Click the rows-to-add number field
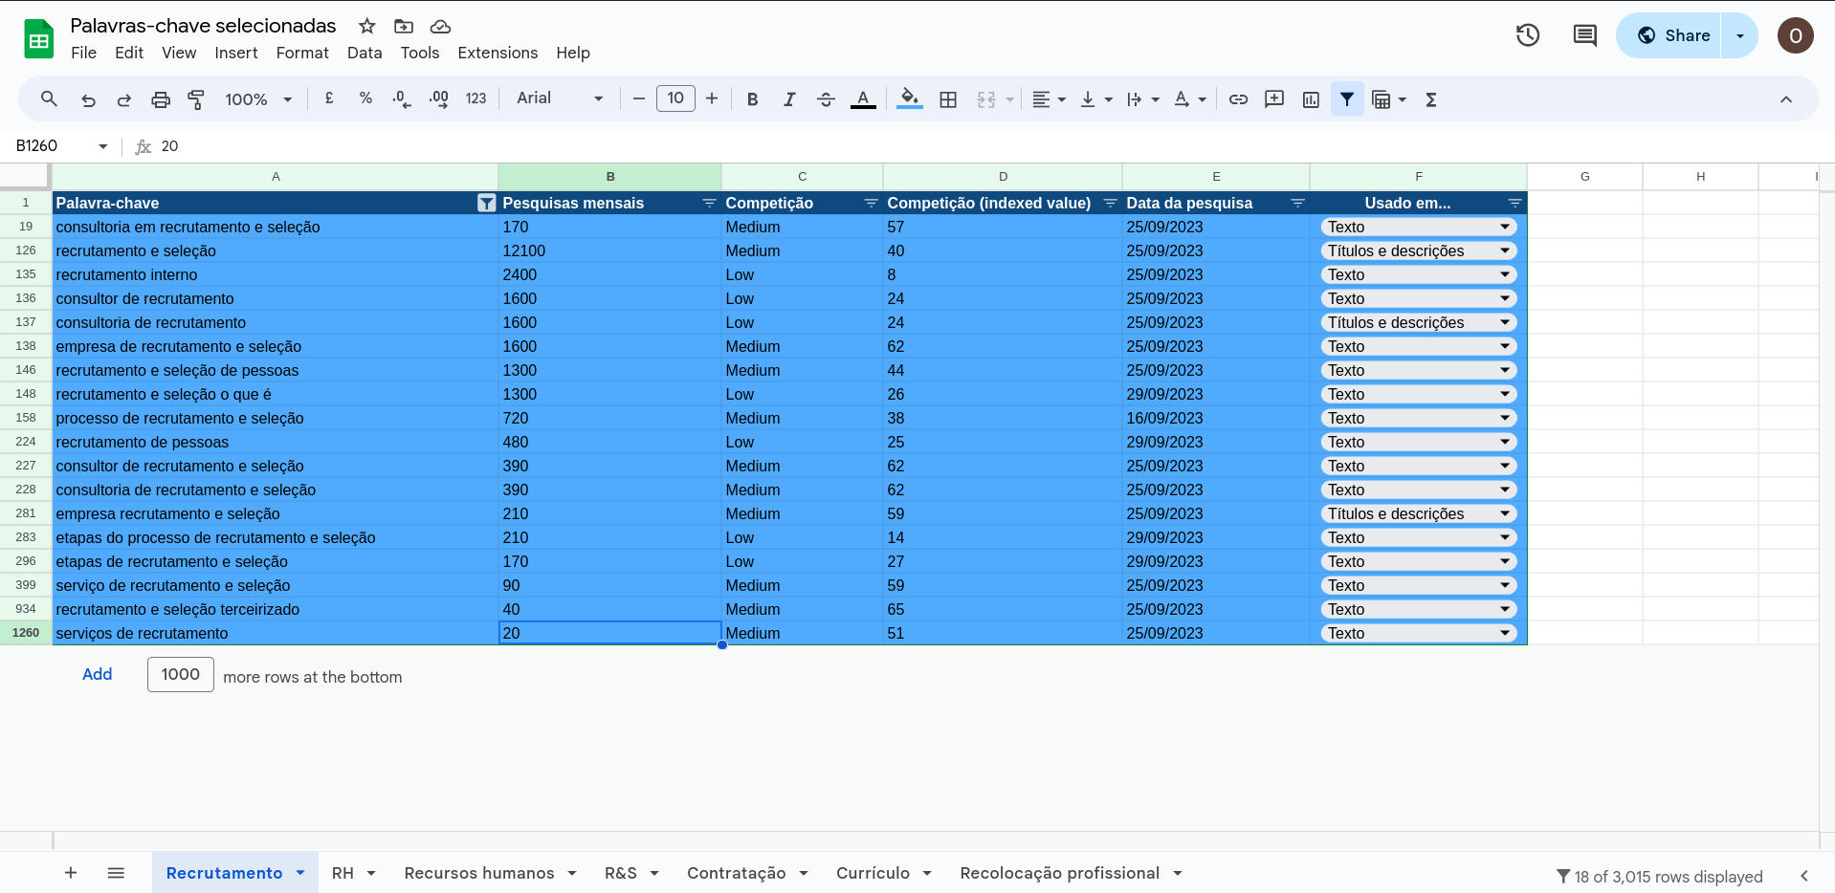Image resolution: width=1835 pixels, height=893 pixels. [180, 674]
